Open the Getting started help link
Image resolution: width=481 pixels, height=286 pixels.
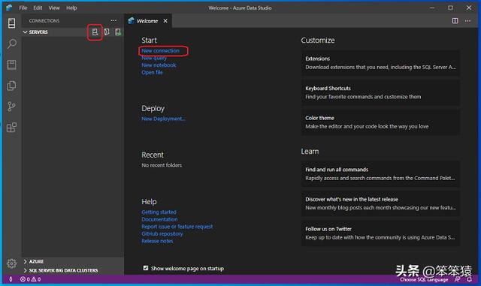159,212
